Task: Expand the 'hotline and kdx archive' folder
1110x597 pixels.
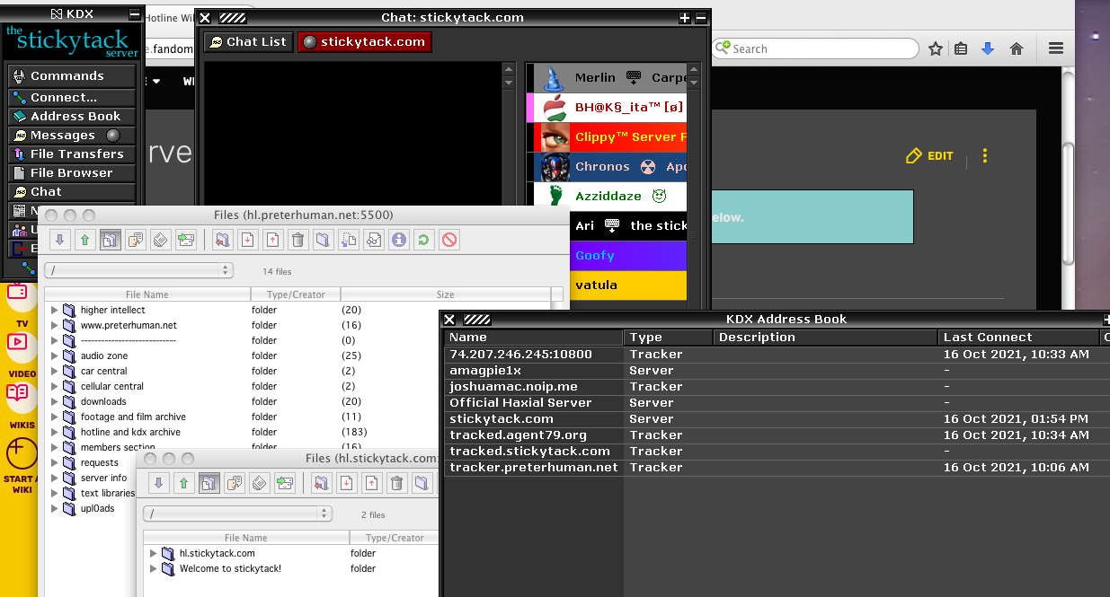Action: coord(55,432)
